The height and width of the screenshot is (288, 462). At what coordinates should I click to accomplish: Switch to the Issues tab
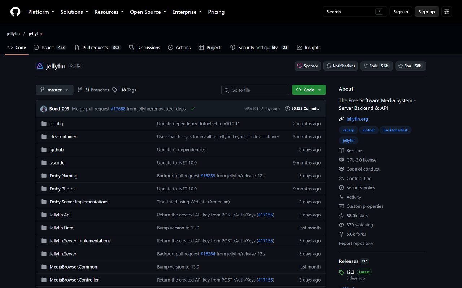(50, 48)
